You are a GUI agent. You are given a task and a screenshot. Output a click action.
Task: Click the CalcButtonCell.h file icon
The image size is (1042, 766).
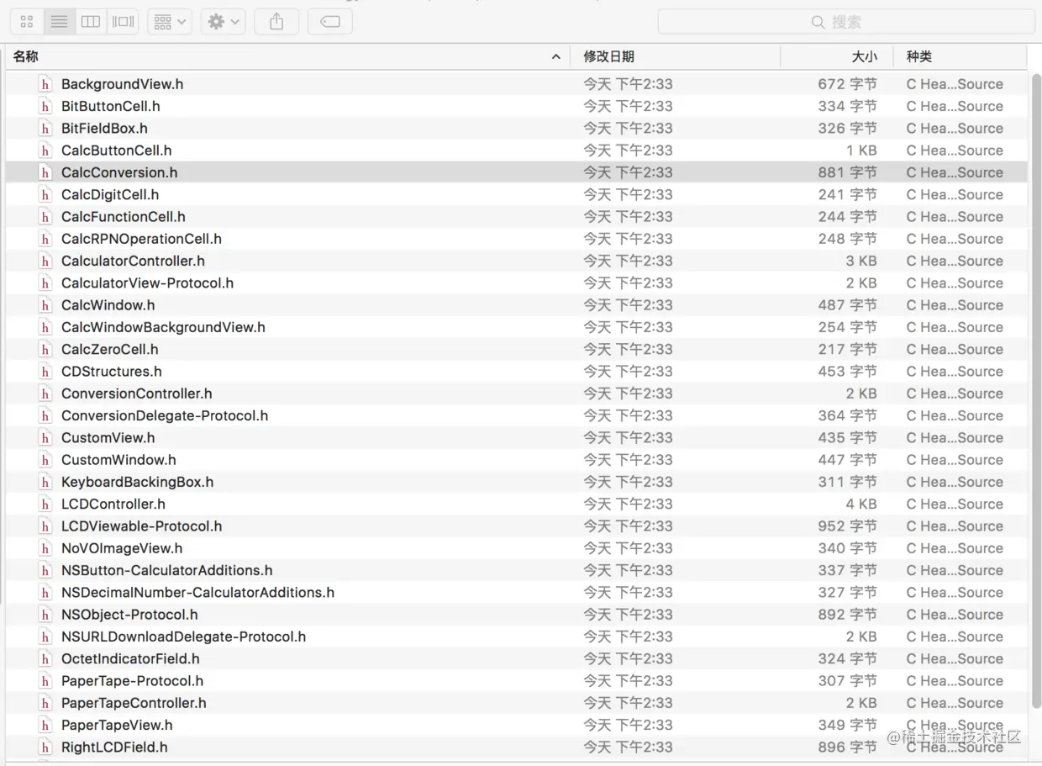[45, 151]
